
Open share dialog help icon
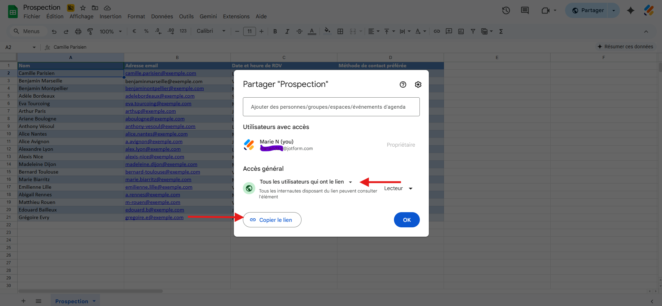403,85
